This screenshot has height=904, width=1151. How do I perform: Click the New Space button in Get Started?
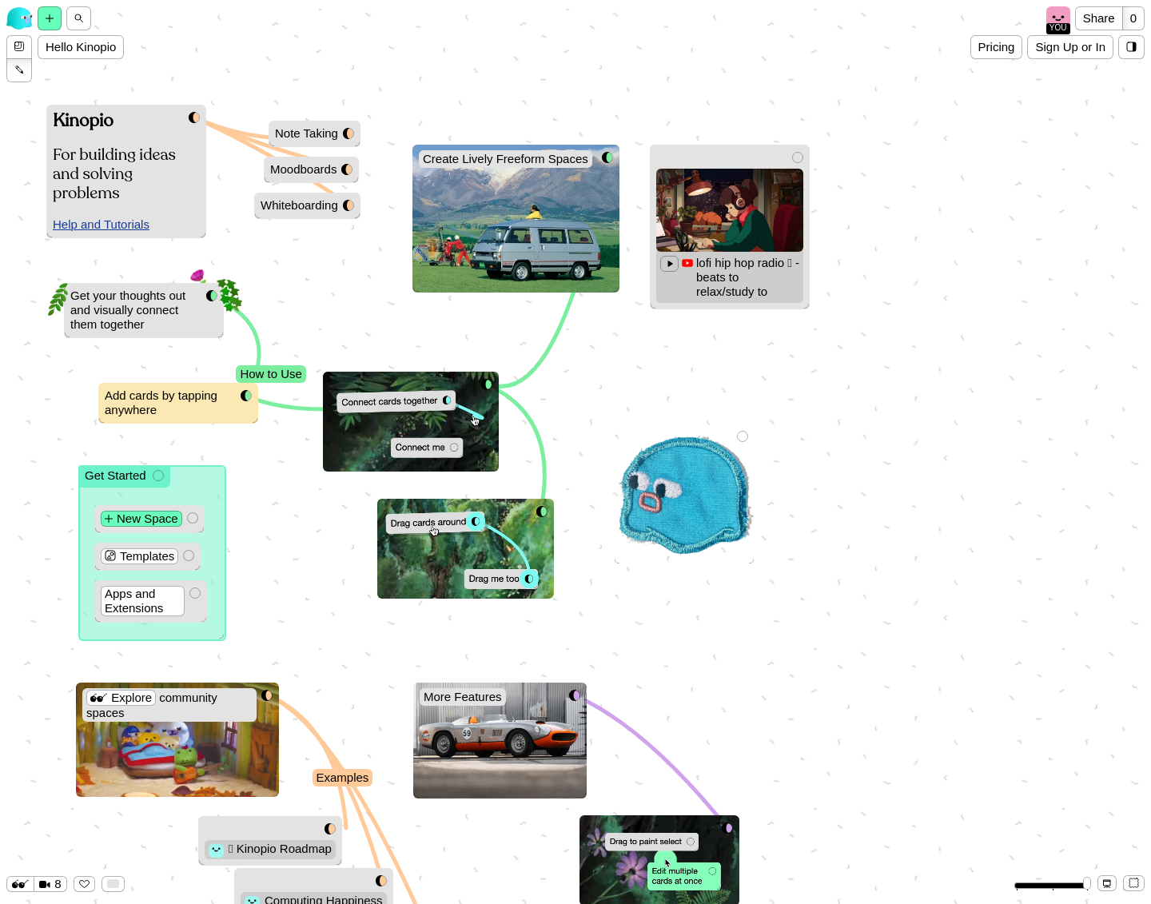pyautogui.click(x=141, y=519)
